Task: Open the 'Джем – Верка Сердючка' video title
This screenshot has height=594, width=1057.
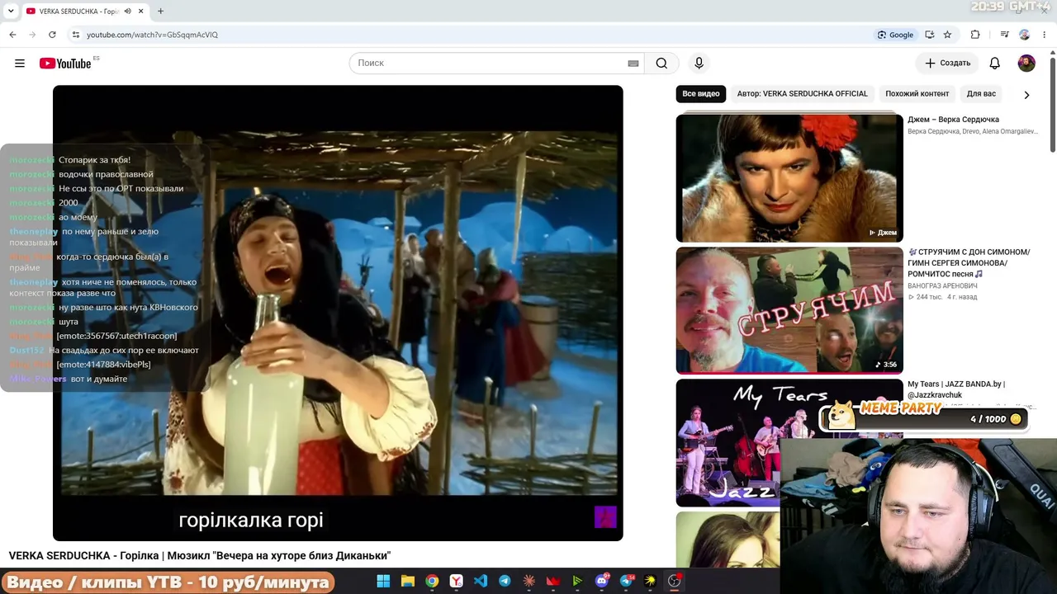Action: (x=953, y=120)
